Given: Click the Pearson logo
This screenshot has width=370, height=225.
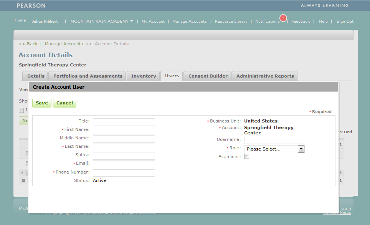Looking at the screenshot, I should 31,5.
